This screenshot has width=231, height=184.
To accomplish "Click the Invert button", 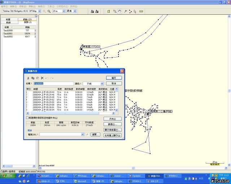I will [x=113, y=119].
